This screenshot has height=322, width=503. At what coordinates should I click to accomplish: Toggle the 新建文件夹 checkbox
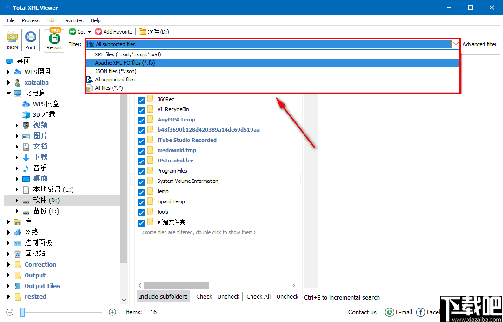click(141, 223)
